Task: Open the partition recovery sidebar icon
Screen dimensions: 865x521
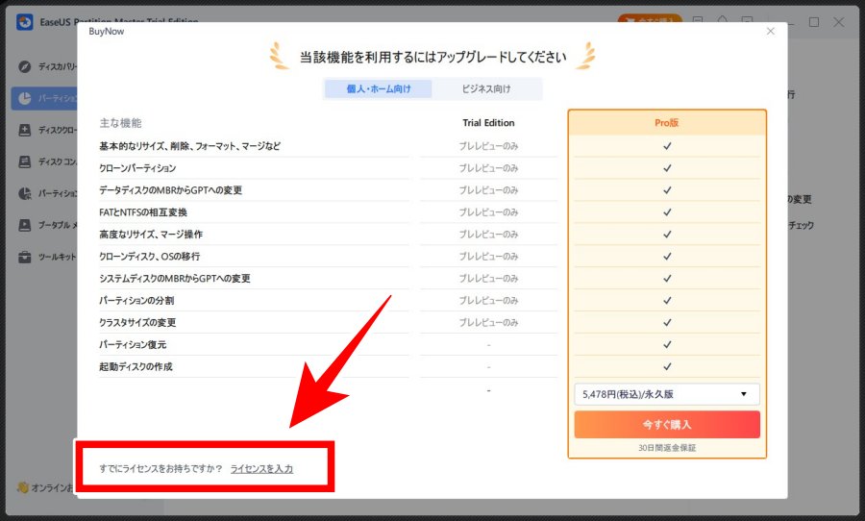Action: click(x=24, y=193)
